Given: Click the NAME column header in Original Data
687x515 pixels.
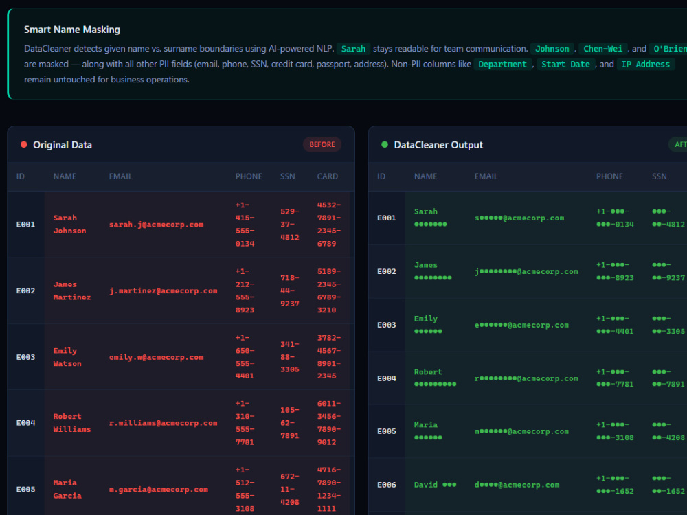Looking at the screenshot, I should 65,176.
